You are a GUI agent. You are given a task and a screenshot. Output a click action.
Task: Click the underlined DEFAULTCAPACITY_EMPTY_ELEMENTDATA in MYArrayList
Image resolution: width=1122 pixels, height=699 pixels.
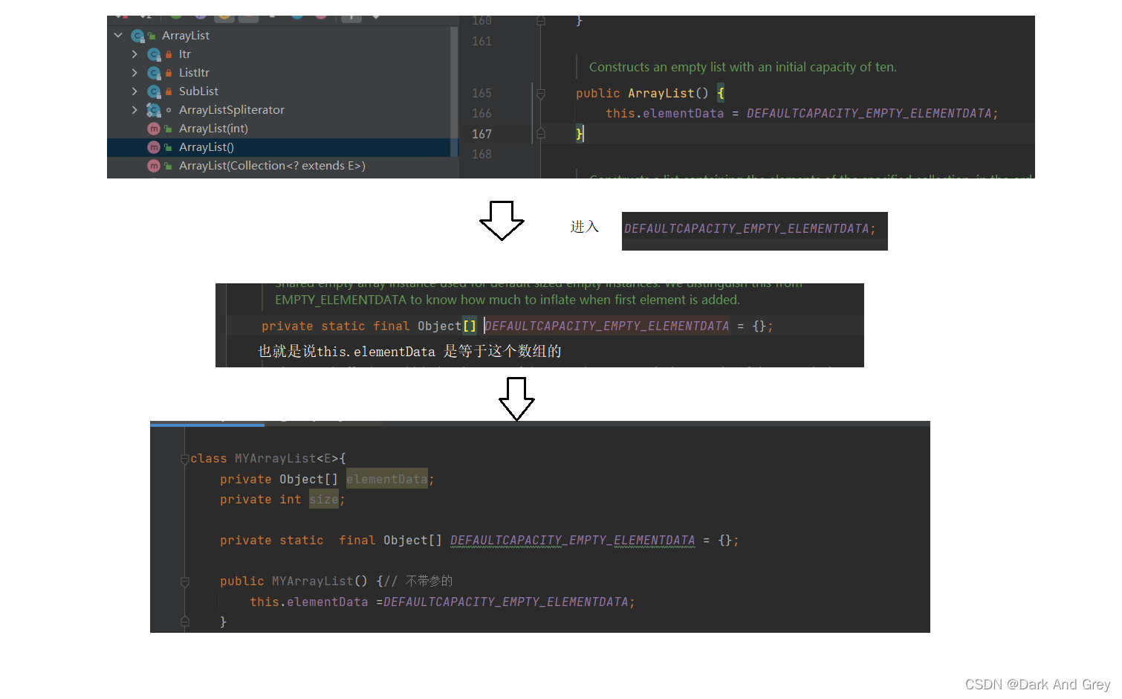pyautogui.click(x=572, y=541)
